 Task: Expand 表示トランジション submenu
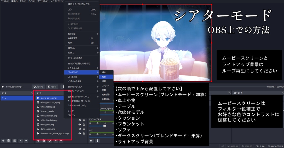[x=82, y=87]
